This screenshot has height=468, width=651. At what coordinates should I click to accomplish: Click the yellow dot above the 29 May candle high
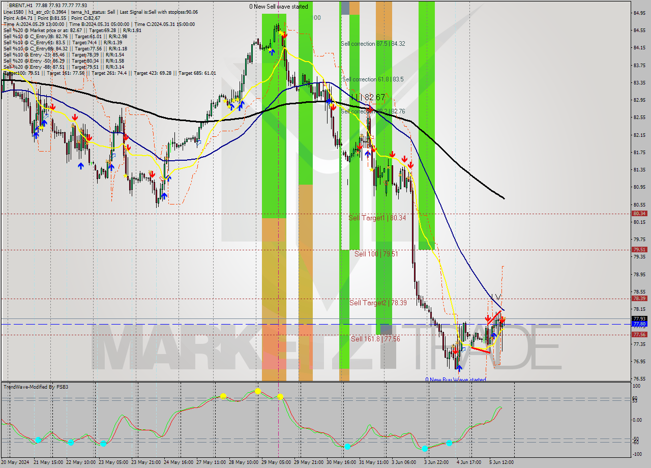tap(281, 33)
